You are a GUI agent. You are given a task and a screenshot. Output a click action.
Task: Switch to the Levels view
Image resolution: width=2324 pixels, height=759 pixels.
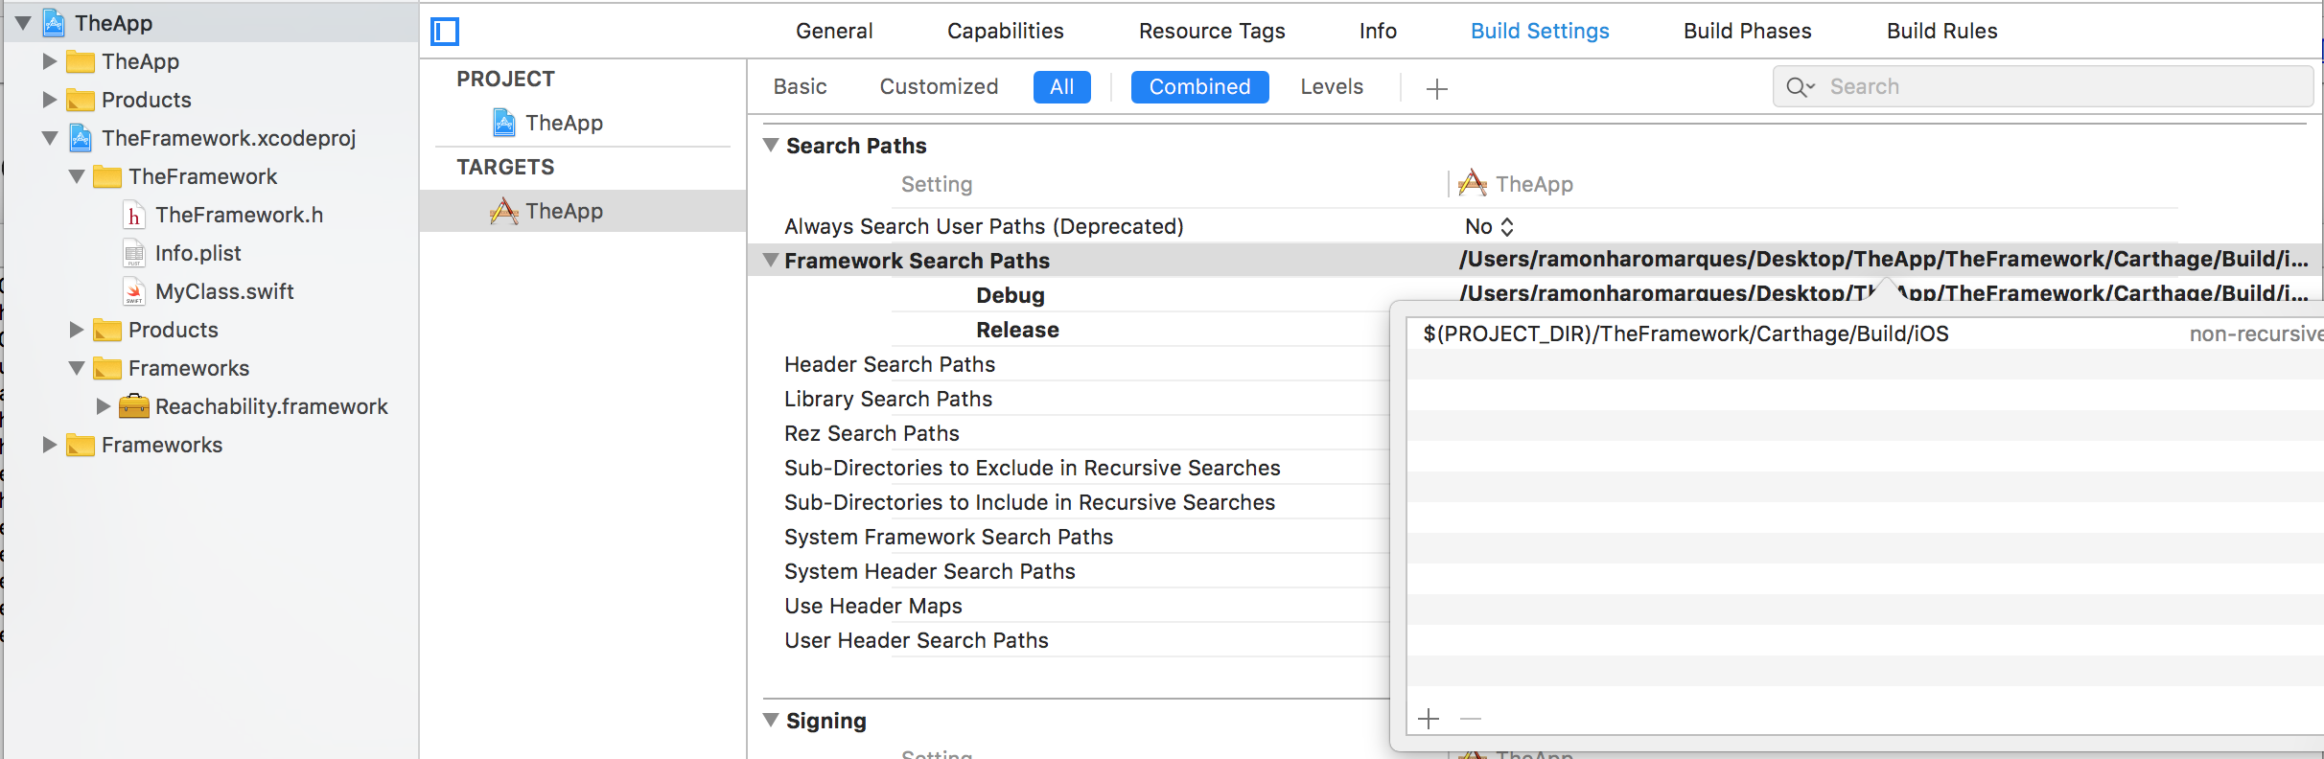pos(1331,87)
